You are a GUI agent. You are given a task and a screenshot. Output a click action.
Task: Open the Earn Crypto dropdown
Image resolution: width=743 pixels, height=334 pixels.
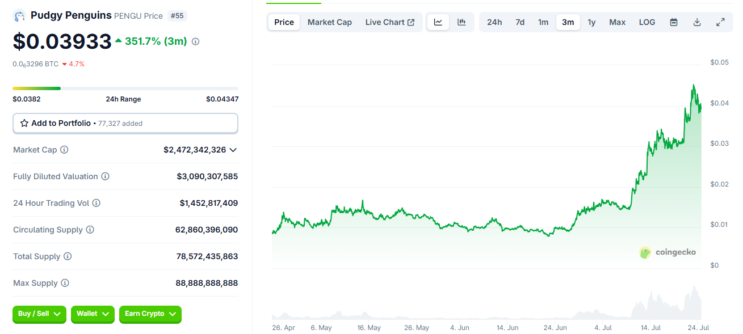click(x=150, y=314)
